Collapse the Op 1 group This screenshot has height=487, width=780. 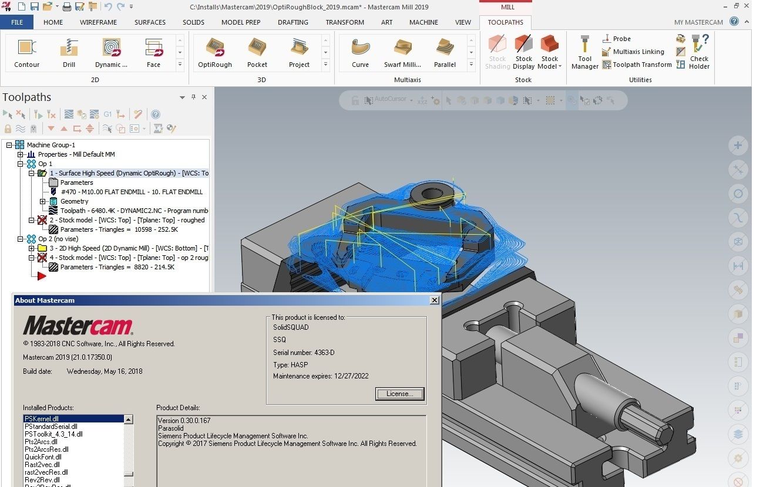tap(21, 164)
